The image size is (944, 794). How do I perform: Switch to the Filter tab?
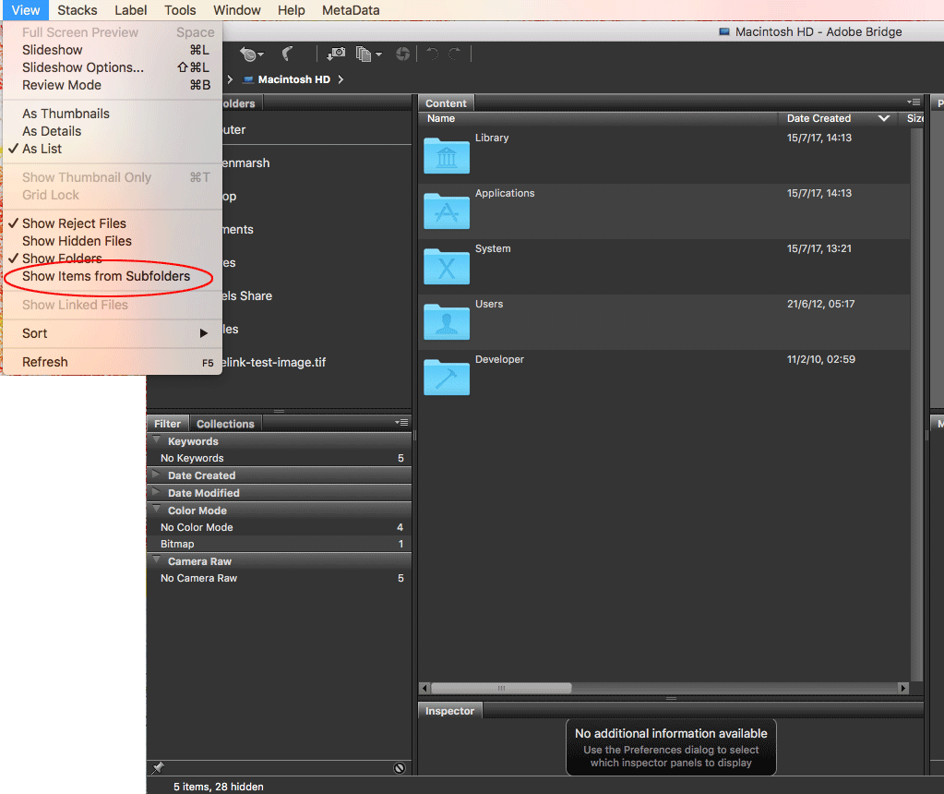point(167,424)
